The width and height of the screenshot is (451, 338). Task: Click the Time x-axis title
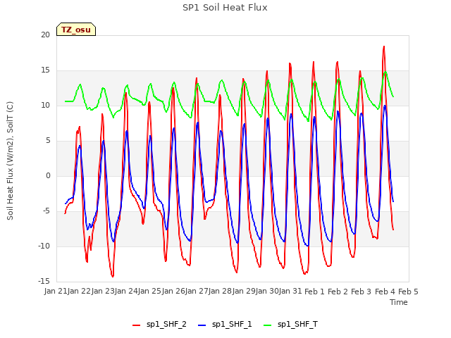point(398,302)
